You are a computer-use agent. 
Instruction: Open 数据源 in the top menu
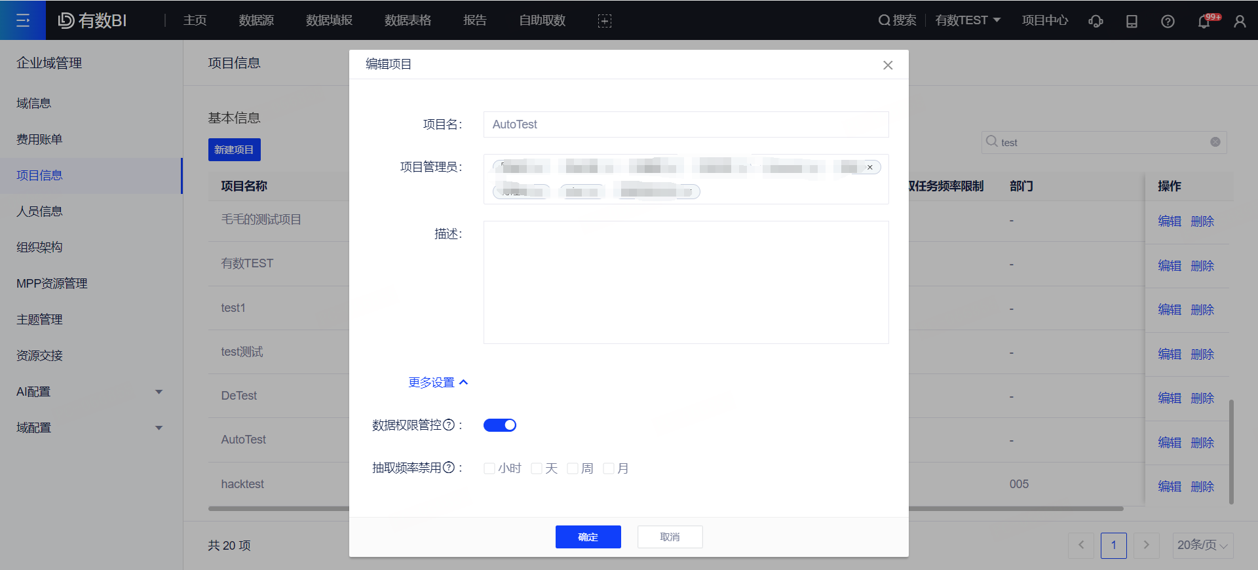point(256,20)
